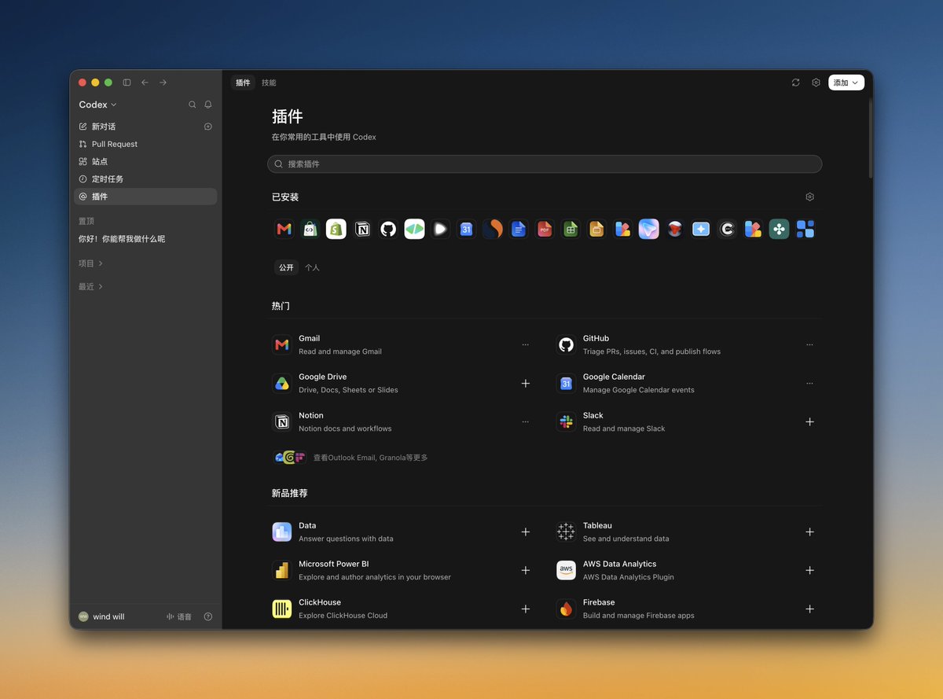Add the Microsoft Power BI plugin
Image resolution: width=943 pixels, height=699 pixels.
pyautogui.click(x=526, y=570)
